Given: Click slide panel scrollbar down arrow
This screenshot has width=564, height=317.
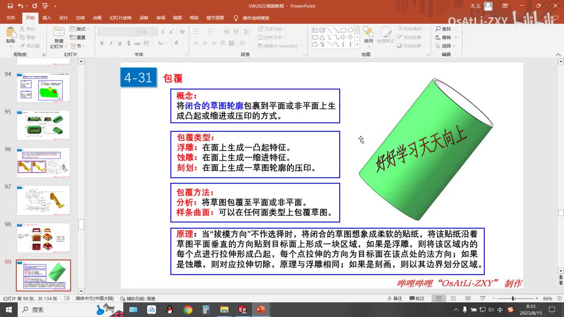Looking at the screenshot, I should 81,291.
